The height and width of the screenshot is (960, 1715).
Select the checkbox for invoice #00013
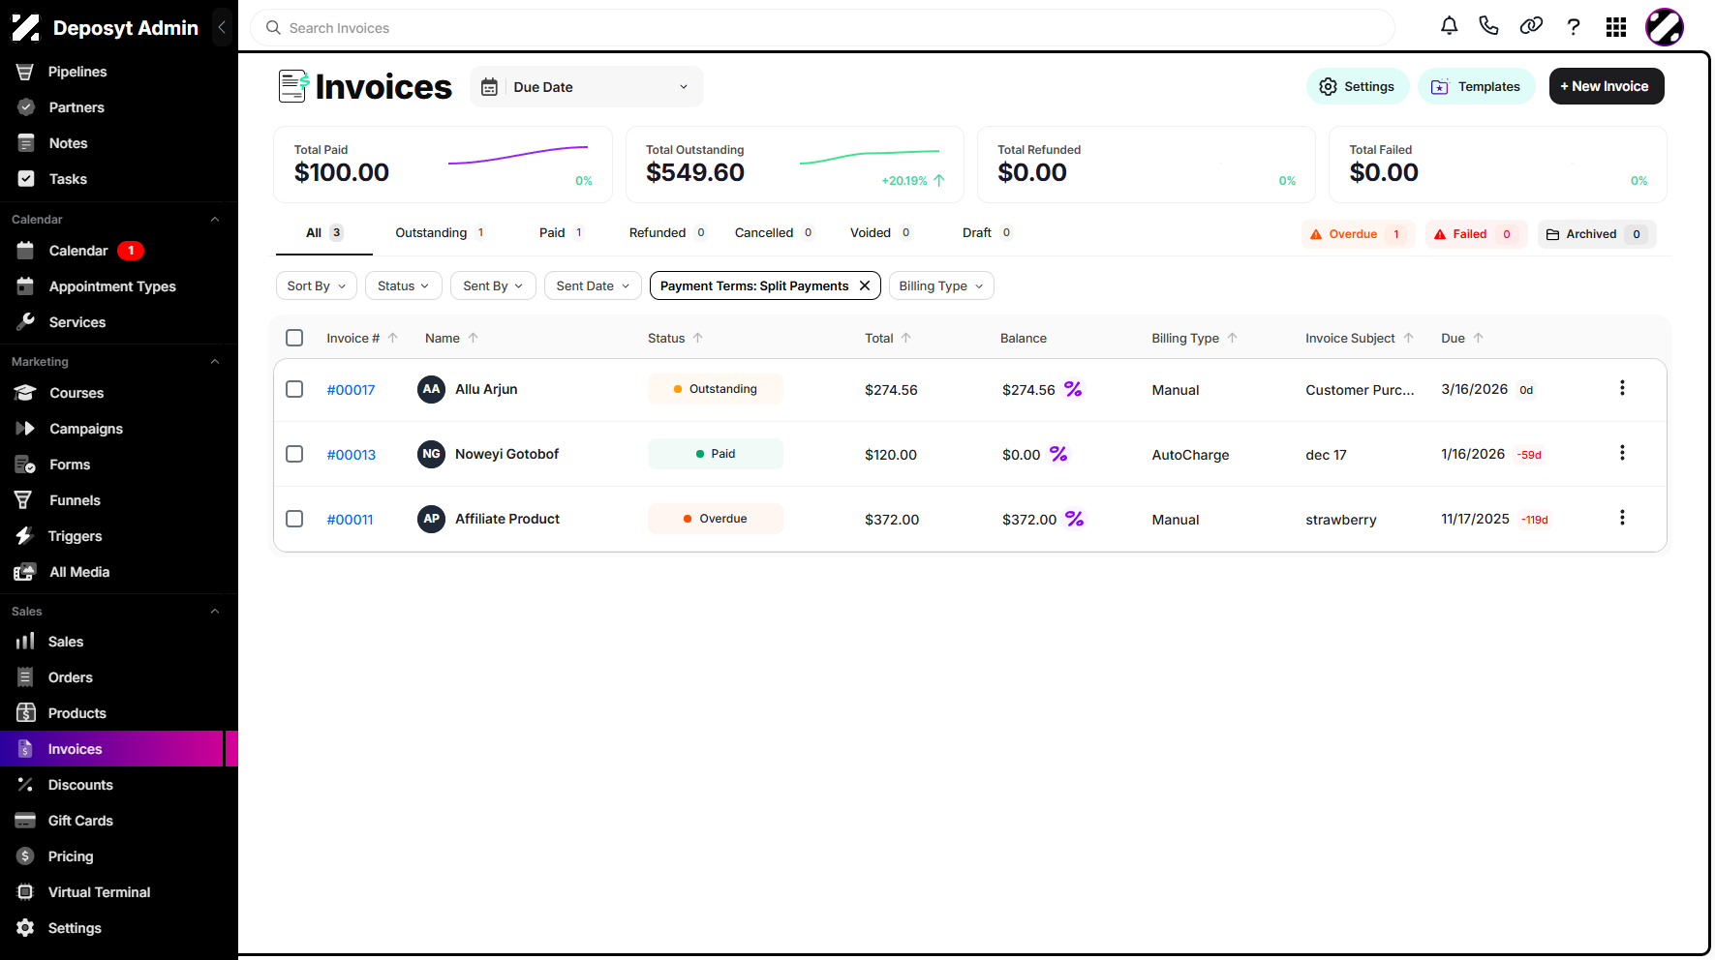(x=294, y=454)
